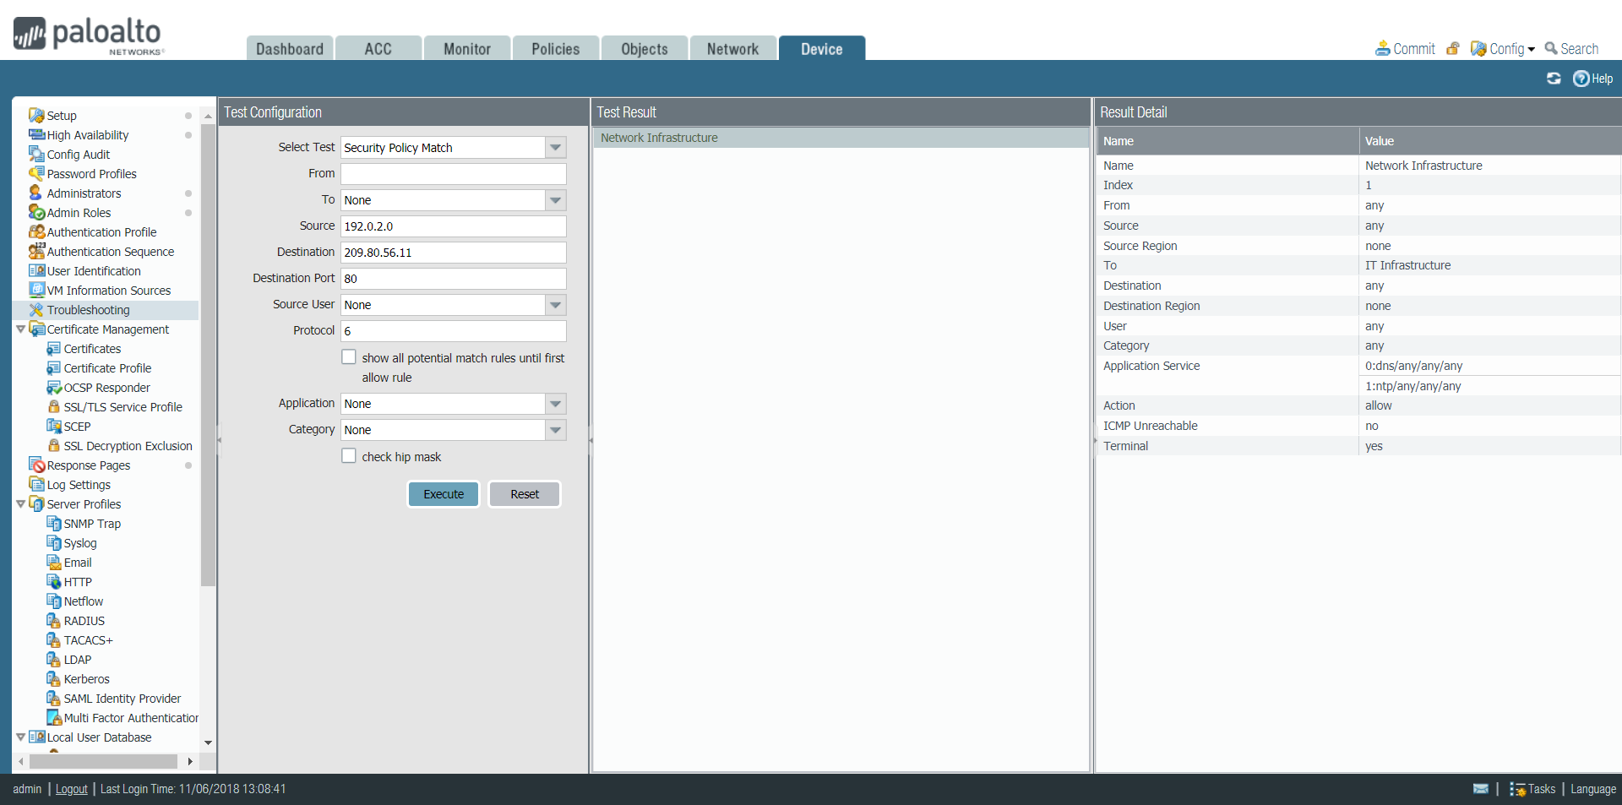Click the Troubleshooting tools icon
This screenshot has width=1622, height=805.
tap(36, 310)
